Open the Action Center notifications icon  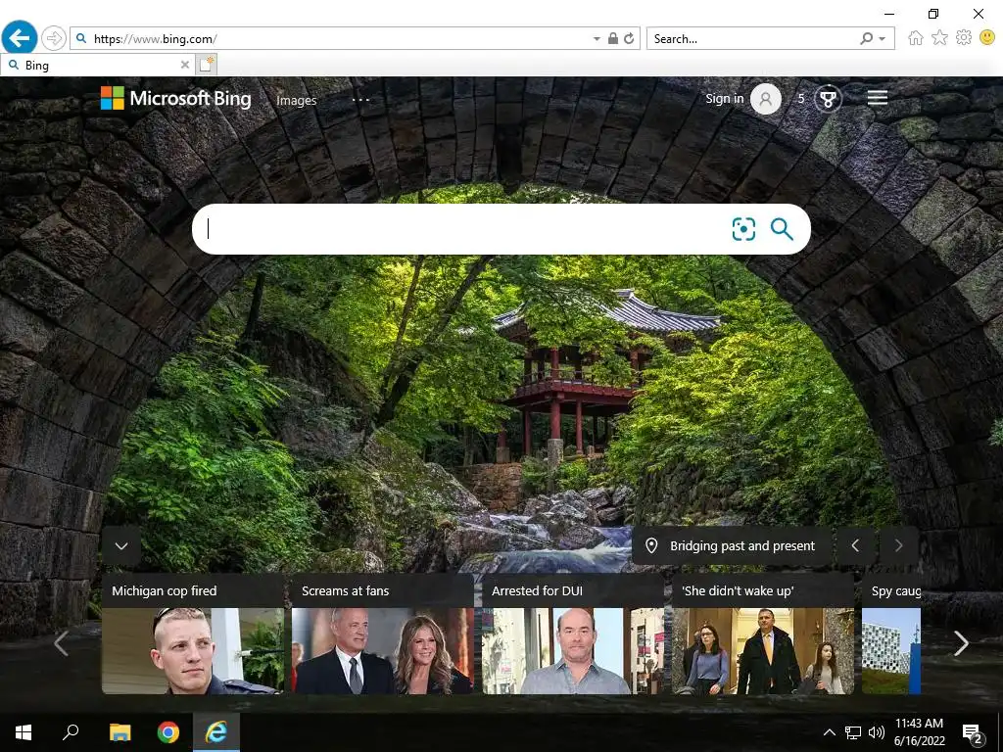tap(973, 733)
